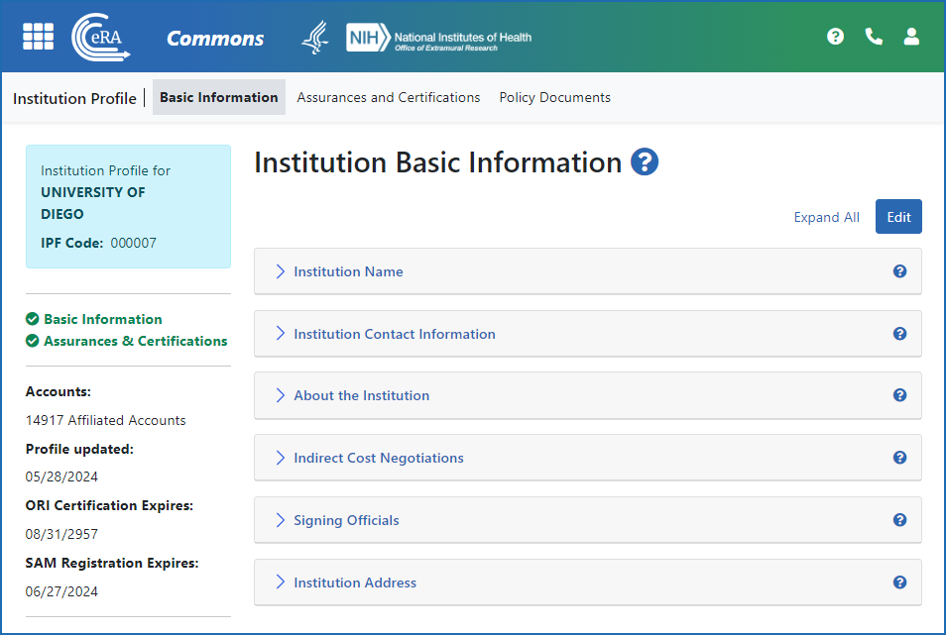Click Profile updated date 05/28/2024

[x=61, y=476]
